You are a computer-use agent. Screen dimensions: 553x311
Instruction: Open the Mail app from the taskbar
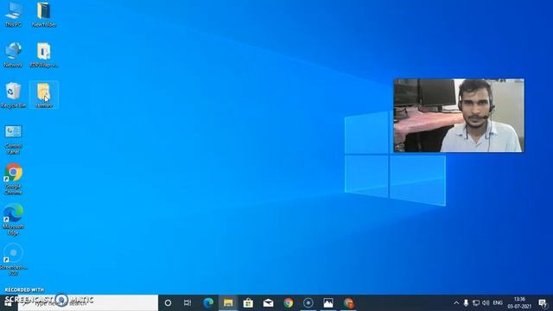268,302
